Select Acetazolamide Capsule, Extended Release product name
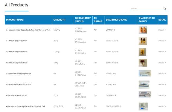 coord(28,30)
